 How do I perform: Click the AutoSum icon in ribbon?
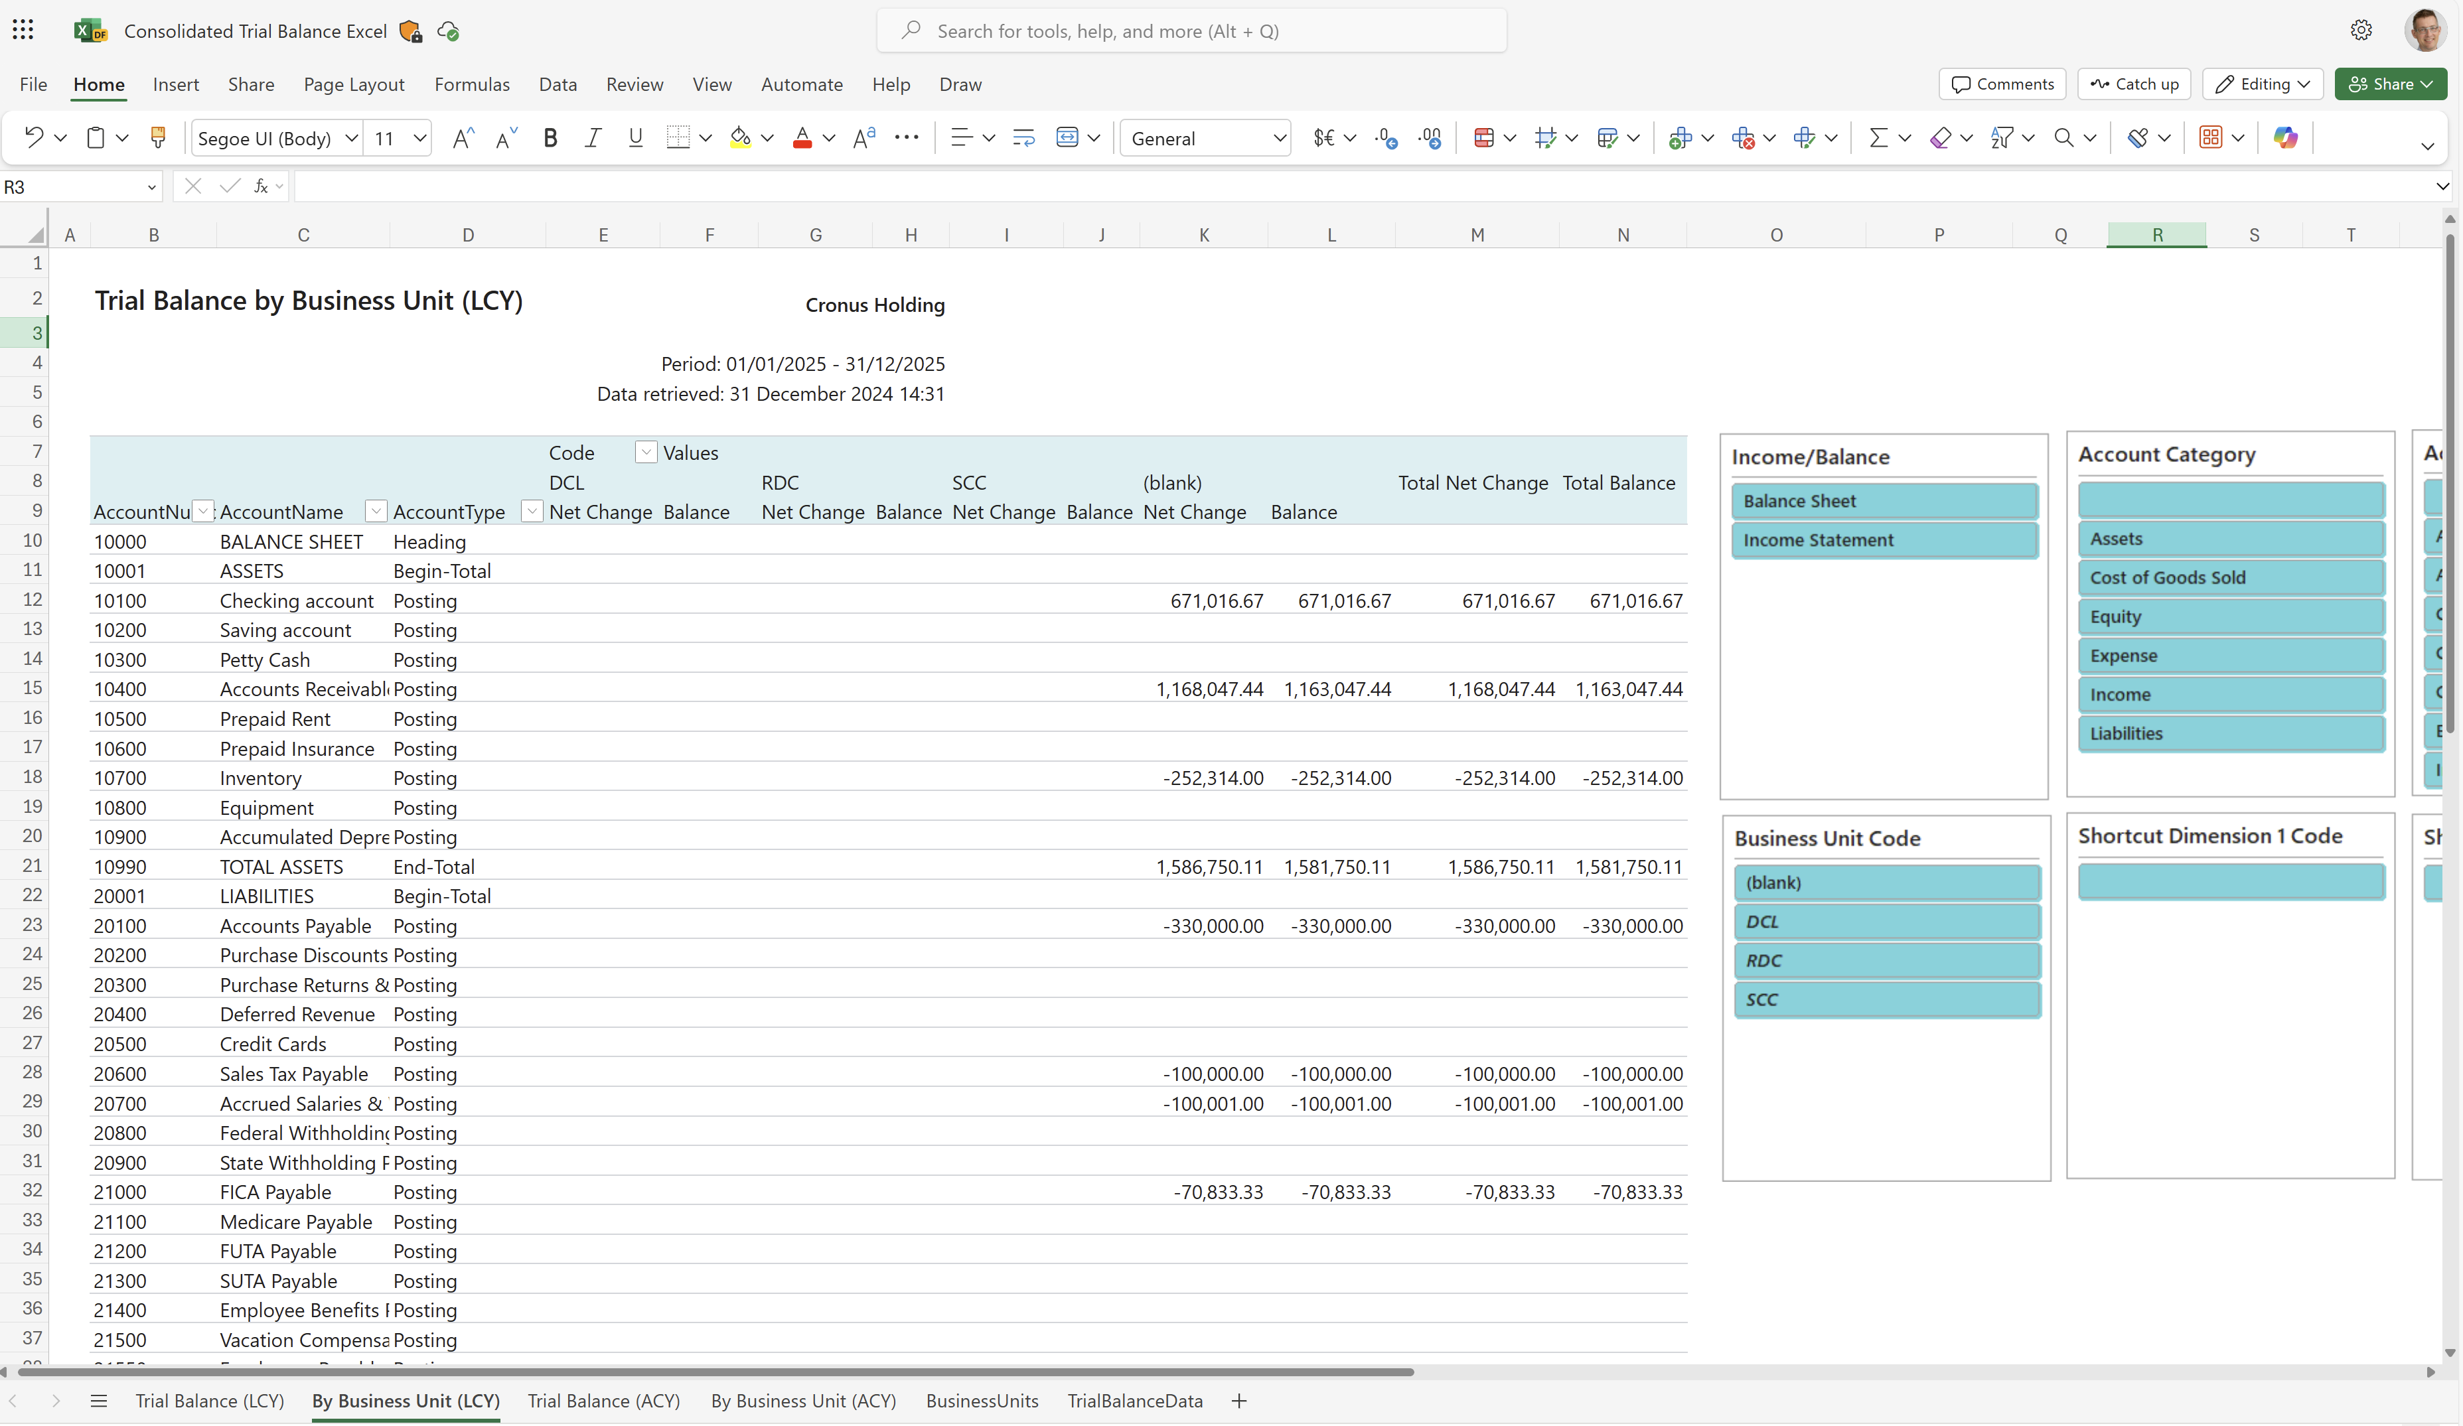click(x=1878, y=137)
